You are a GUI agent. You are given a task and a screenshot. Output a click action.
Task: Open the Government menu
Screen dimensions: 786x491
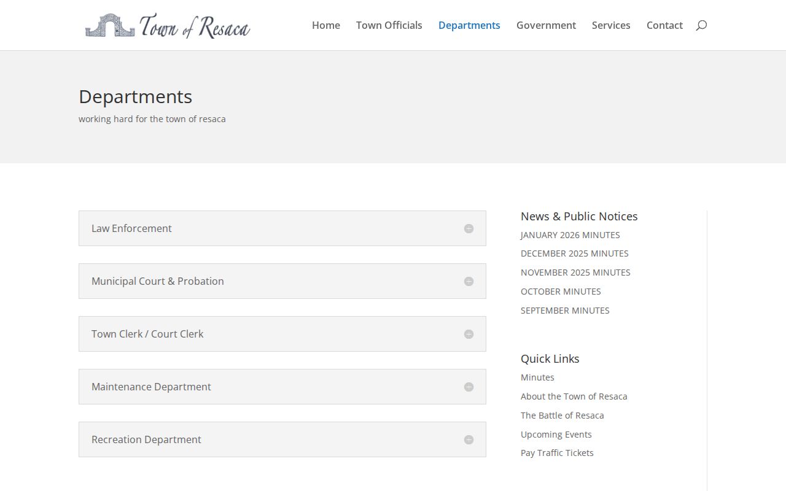coord(546,25)
